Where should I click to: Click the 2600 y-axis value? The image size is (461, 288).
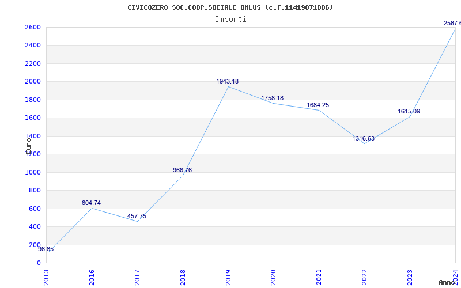[33, 27]
